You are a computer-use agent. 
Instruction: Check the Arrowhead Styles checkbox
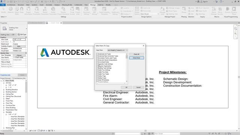(x=97, y=62)
